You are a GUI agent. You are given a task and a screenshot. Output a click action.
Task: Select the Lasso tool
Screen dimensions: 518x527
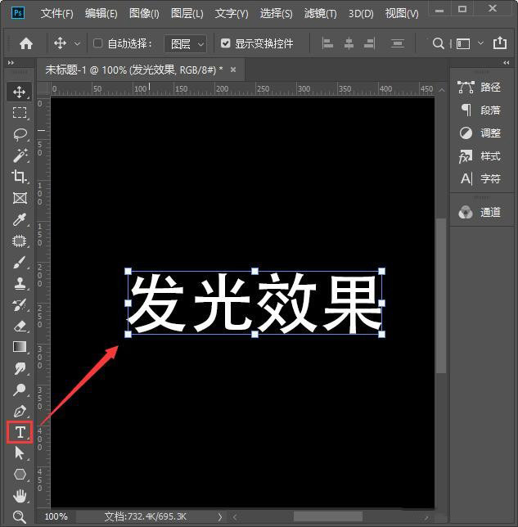[x=20, y=133]
